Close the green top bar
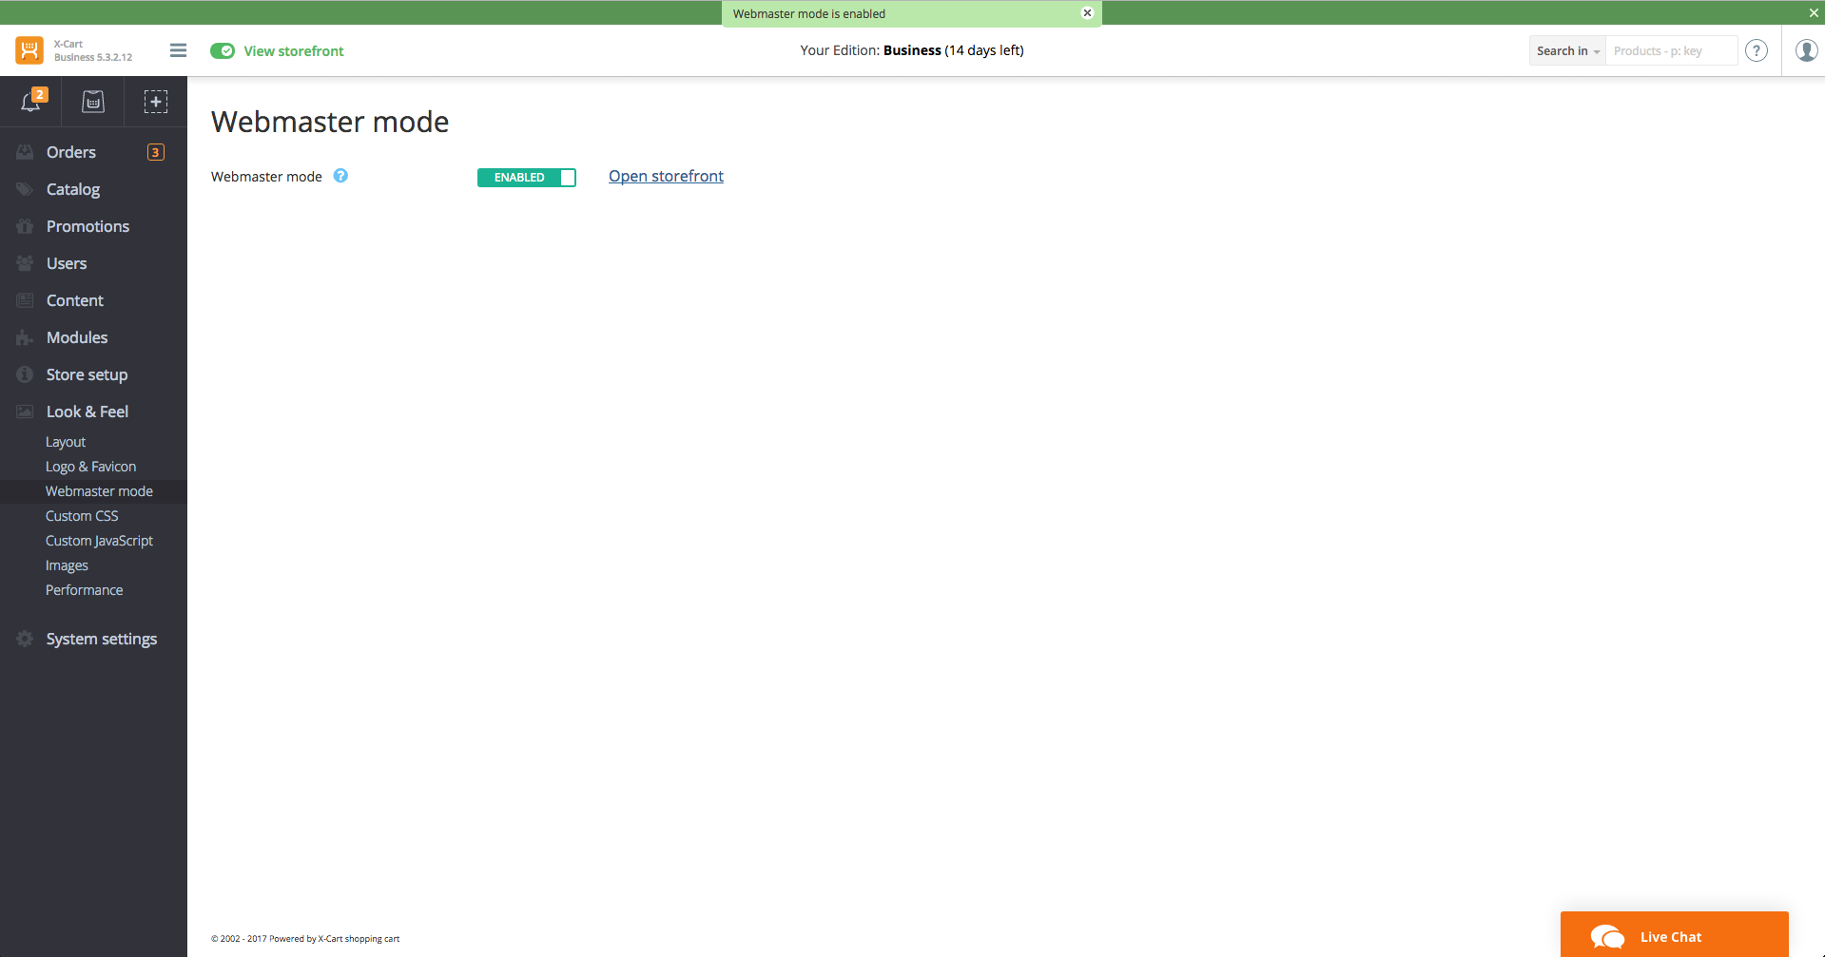Screen dimensions: 1825x957 [1814, 12]
